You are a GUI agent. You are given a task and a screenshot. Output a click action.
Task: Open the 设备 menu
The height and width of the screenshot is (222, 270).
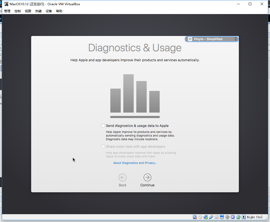pos(49,11)
